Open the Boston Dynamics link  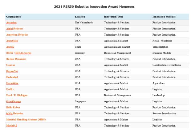(x=16, y=59)
